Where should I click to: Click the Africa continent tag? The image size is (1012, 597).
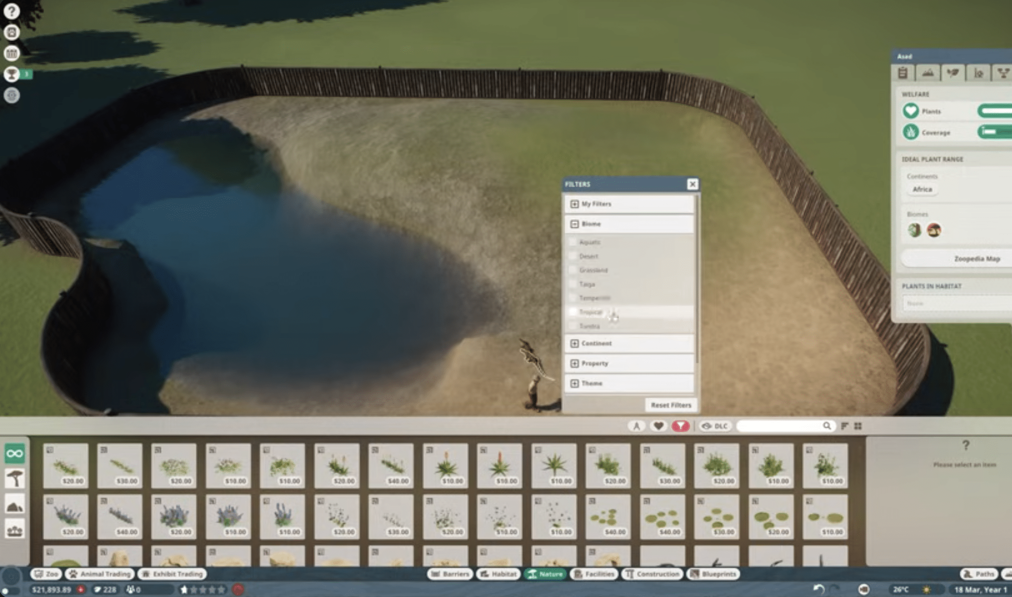922,189
